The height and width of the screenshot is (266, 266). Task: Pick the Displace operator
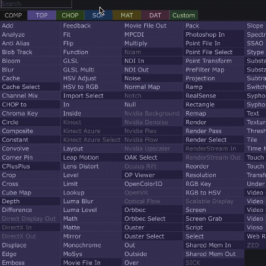pyautogui.click(x=30, y=245)
